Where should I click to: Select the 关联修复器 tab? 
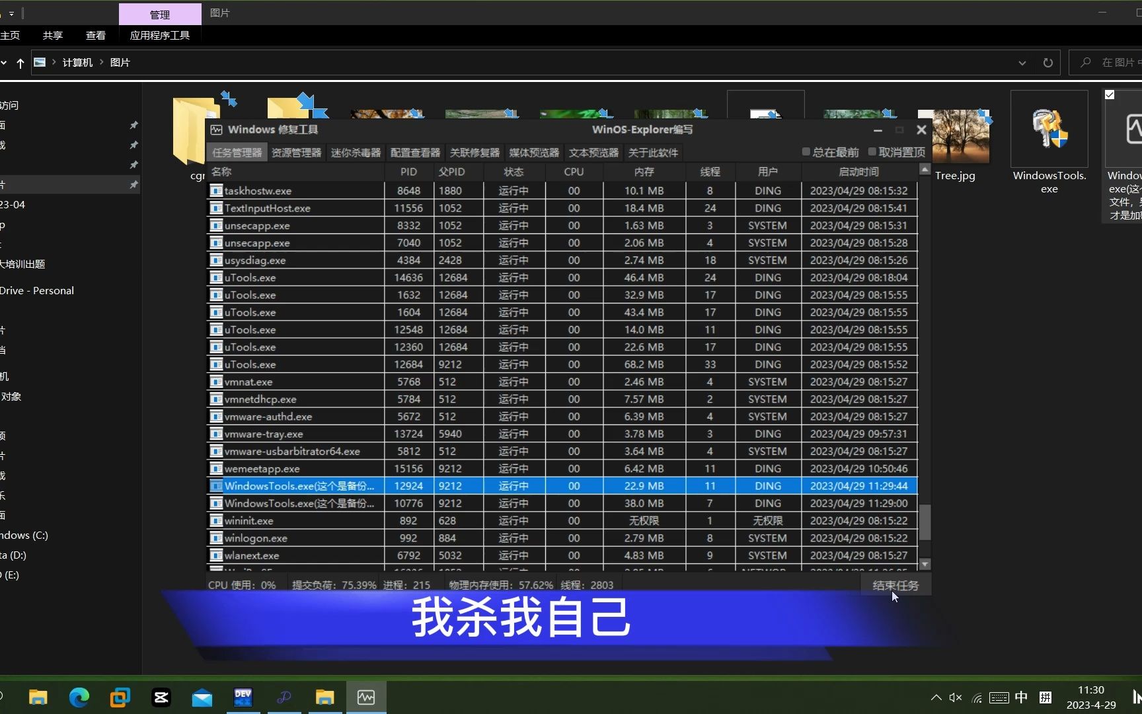tap(475, 153)
